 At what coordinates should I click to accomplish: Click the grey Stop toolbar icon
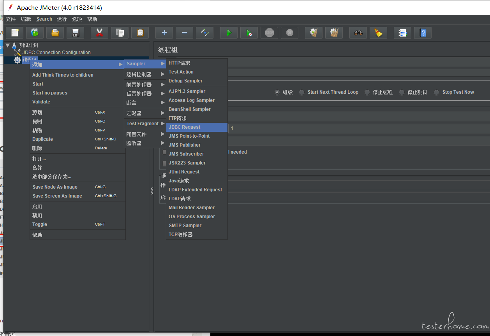tap(270, 33)
